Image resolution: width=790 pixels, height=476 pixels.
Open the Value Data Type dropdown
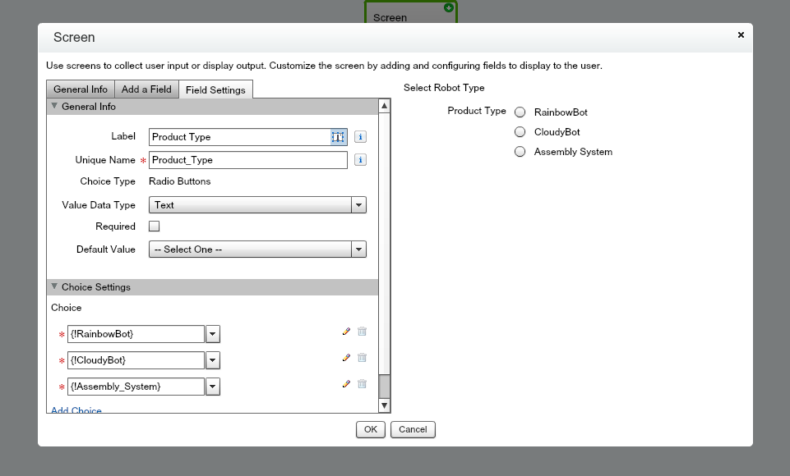(x=257, y=205)
